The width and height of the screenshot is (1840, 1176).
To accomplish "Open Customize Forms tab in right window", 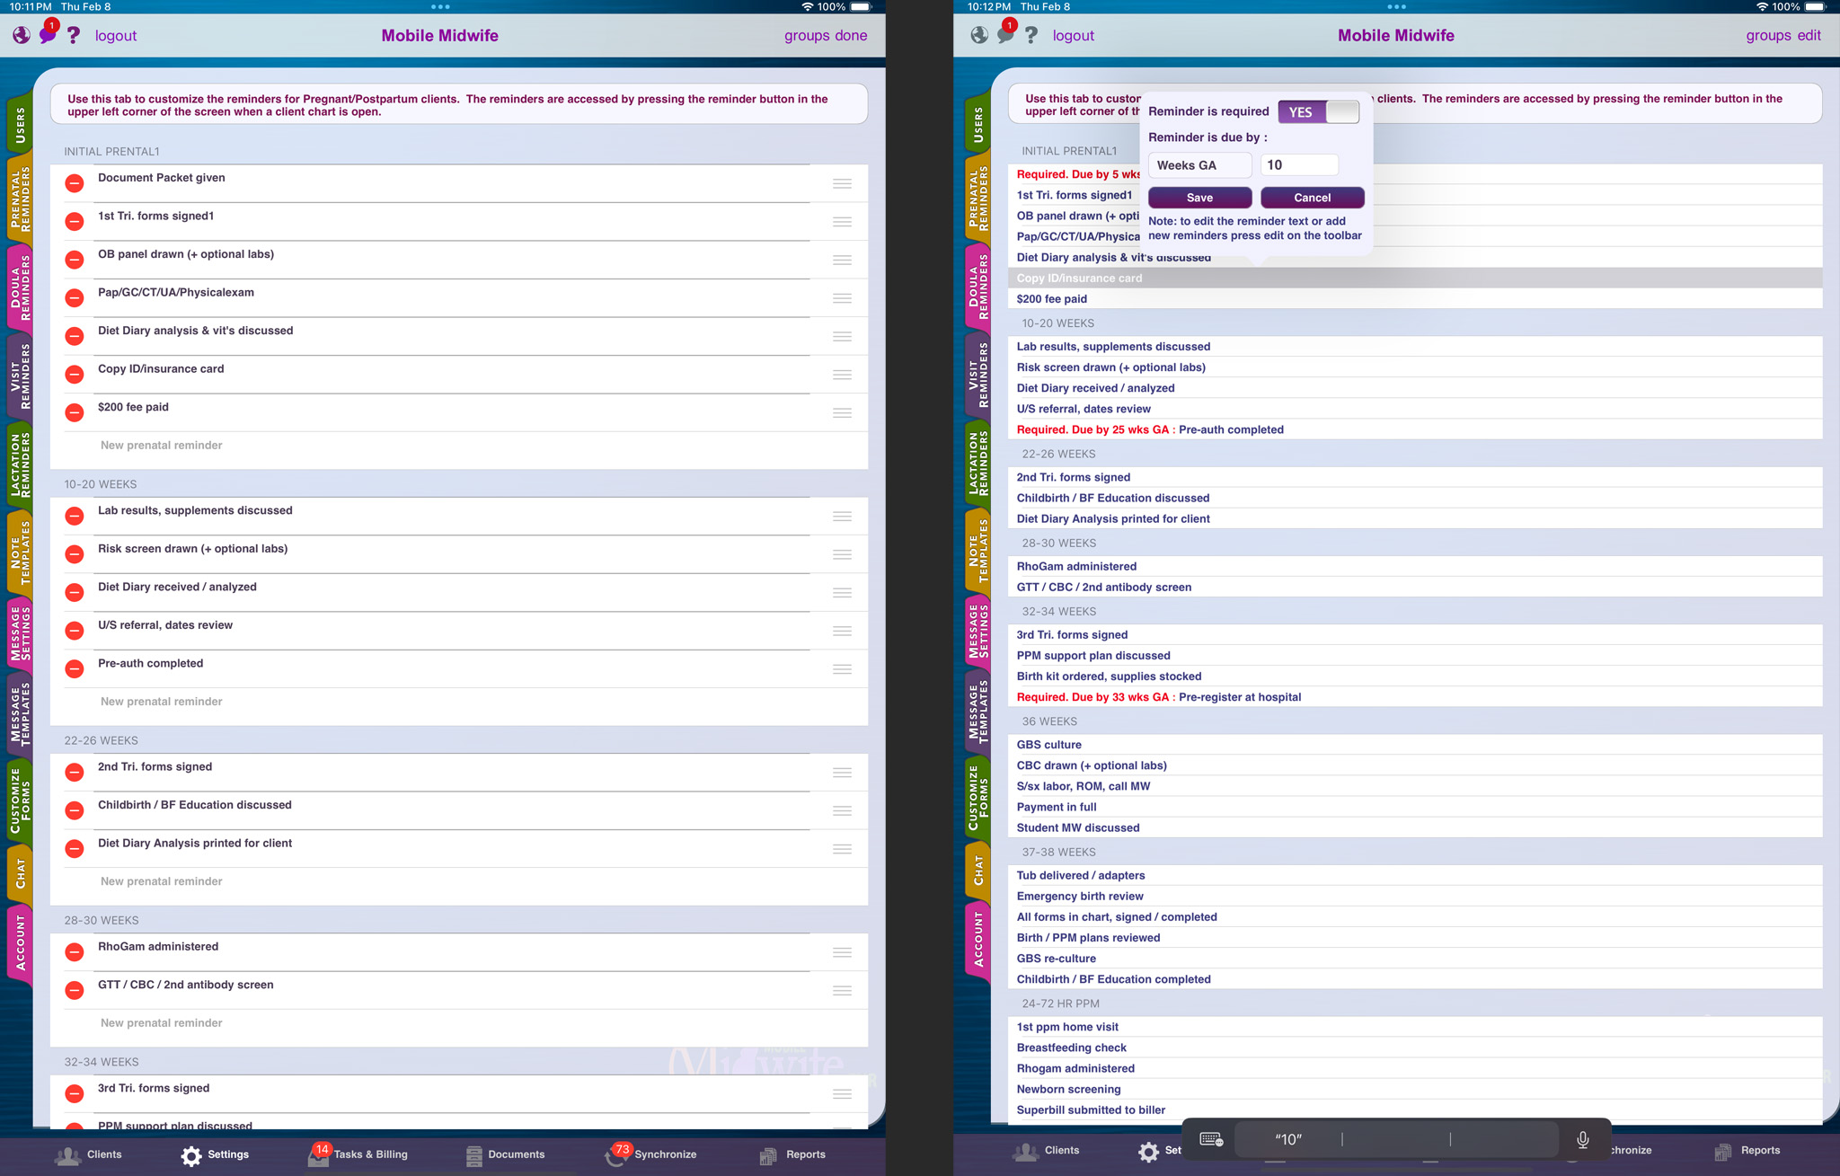I will (977, 797).
